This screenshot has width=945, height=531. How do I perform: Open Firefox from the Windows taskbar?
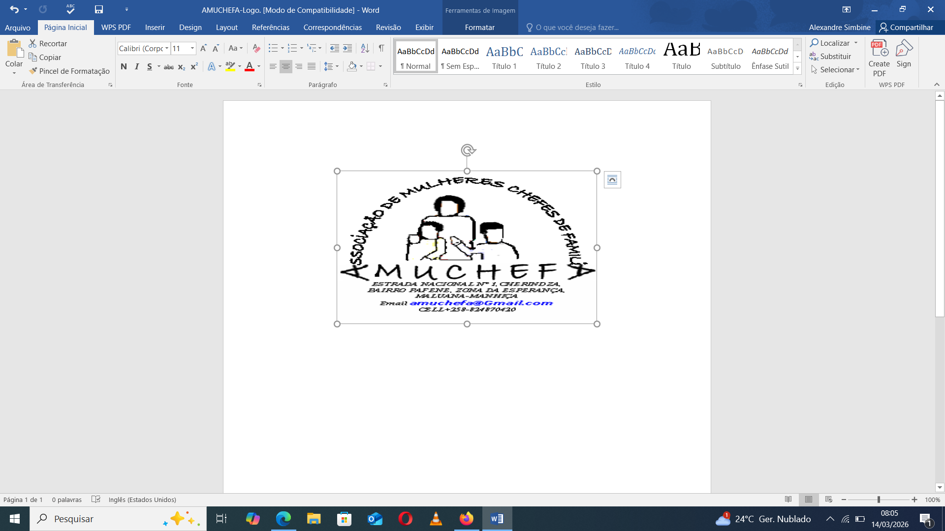466,519
